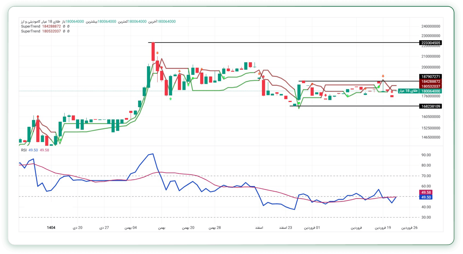Click the orange arrow above the 19 فروردین candle
Viewport: 463px width, 254px height.
[383, 76]
